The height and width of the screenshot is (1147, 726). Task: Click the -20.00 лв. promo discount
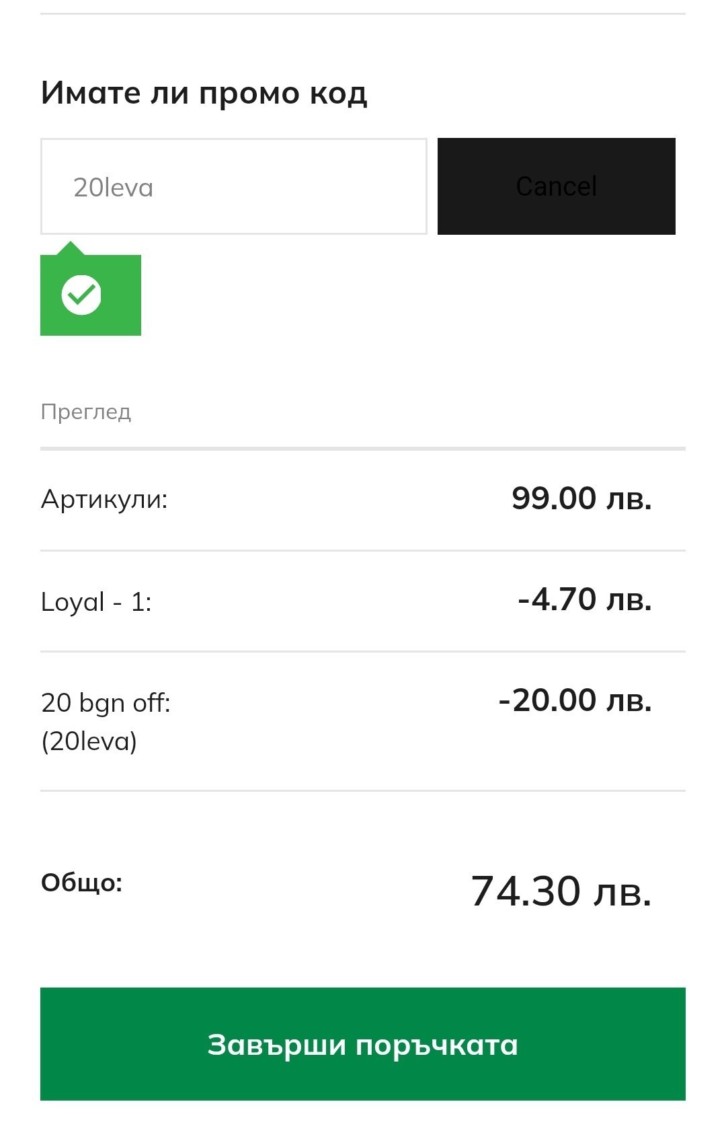coord(575,700)
